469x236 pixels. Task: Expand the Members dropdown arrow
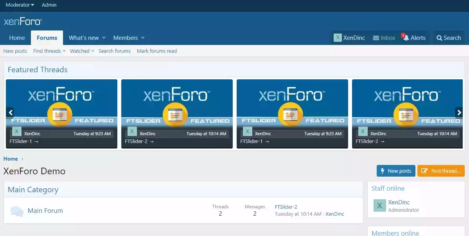click(143, 38)
